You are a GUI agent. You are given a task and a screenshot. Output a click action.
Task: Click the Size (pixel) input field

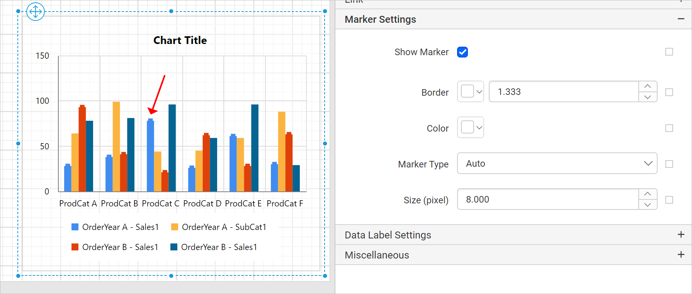[x=548, y=199]
